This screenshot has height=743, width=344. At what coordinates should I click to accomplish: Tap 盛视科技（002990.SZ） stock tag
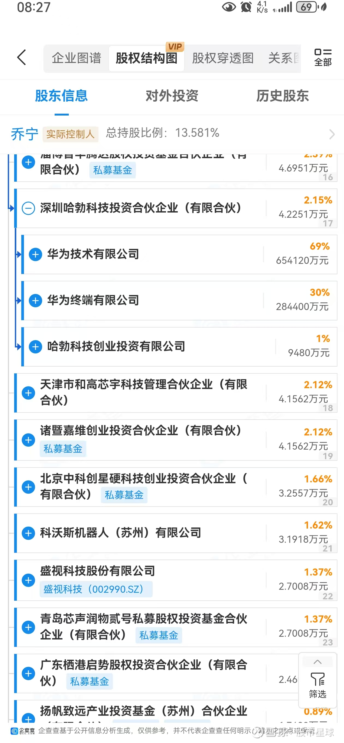pos(96,589)
